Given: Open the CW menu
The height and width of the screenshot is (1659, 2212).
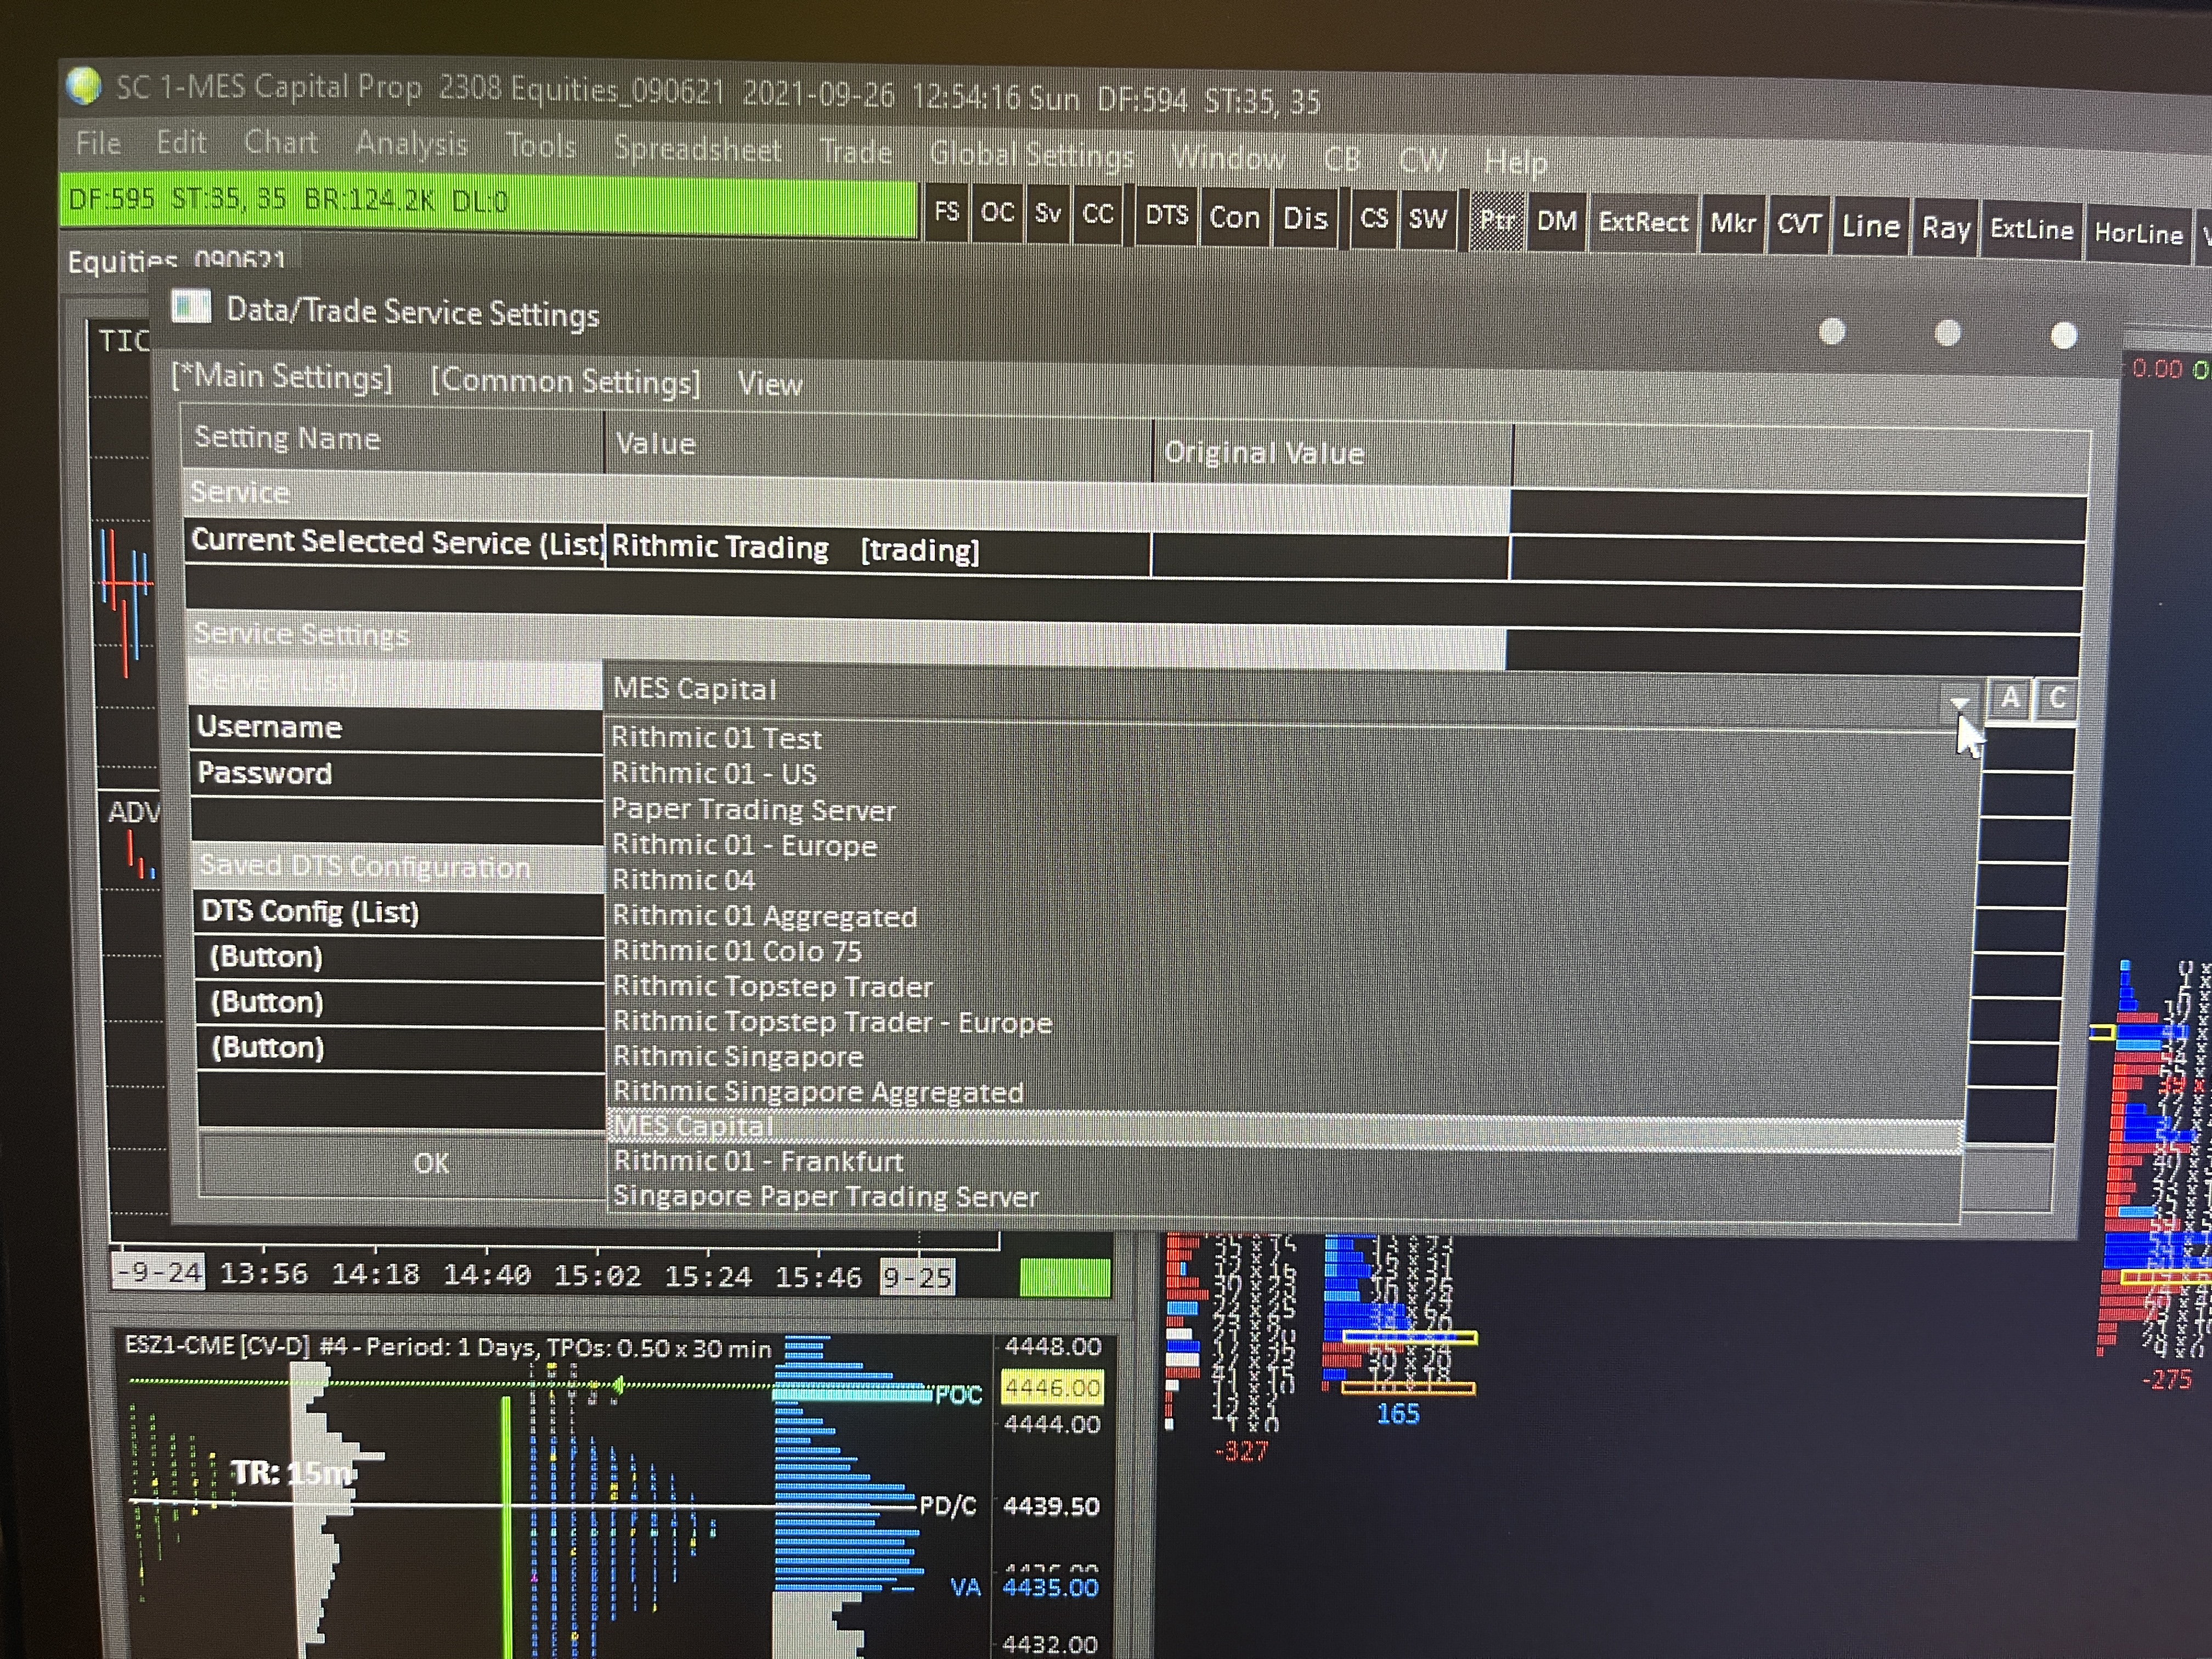Looking at the screenshot, I should pyautogui.click(x=1422, y=160).
